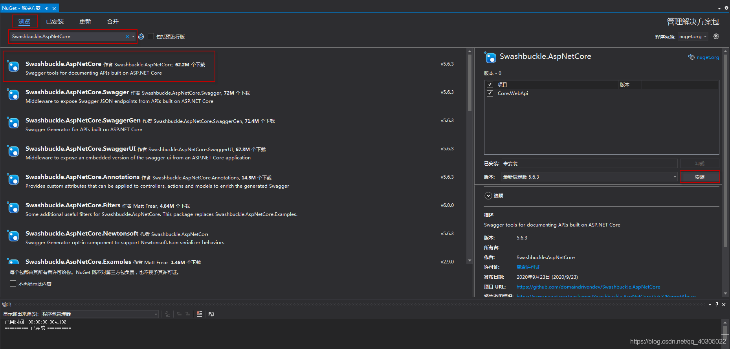Click the details panel vertical scrollbar thumb
The height and width of the screenshot is (349, 730).
(725, 151)
